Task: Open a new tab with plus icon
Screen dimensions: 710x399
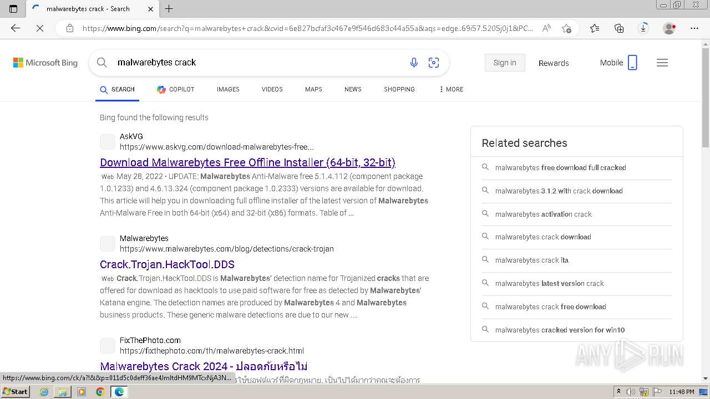Action: point(169,9)
